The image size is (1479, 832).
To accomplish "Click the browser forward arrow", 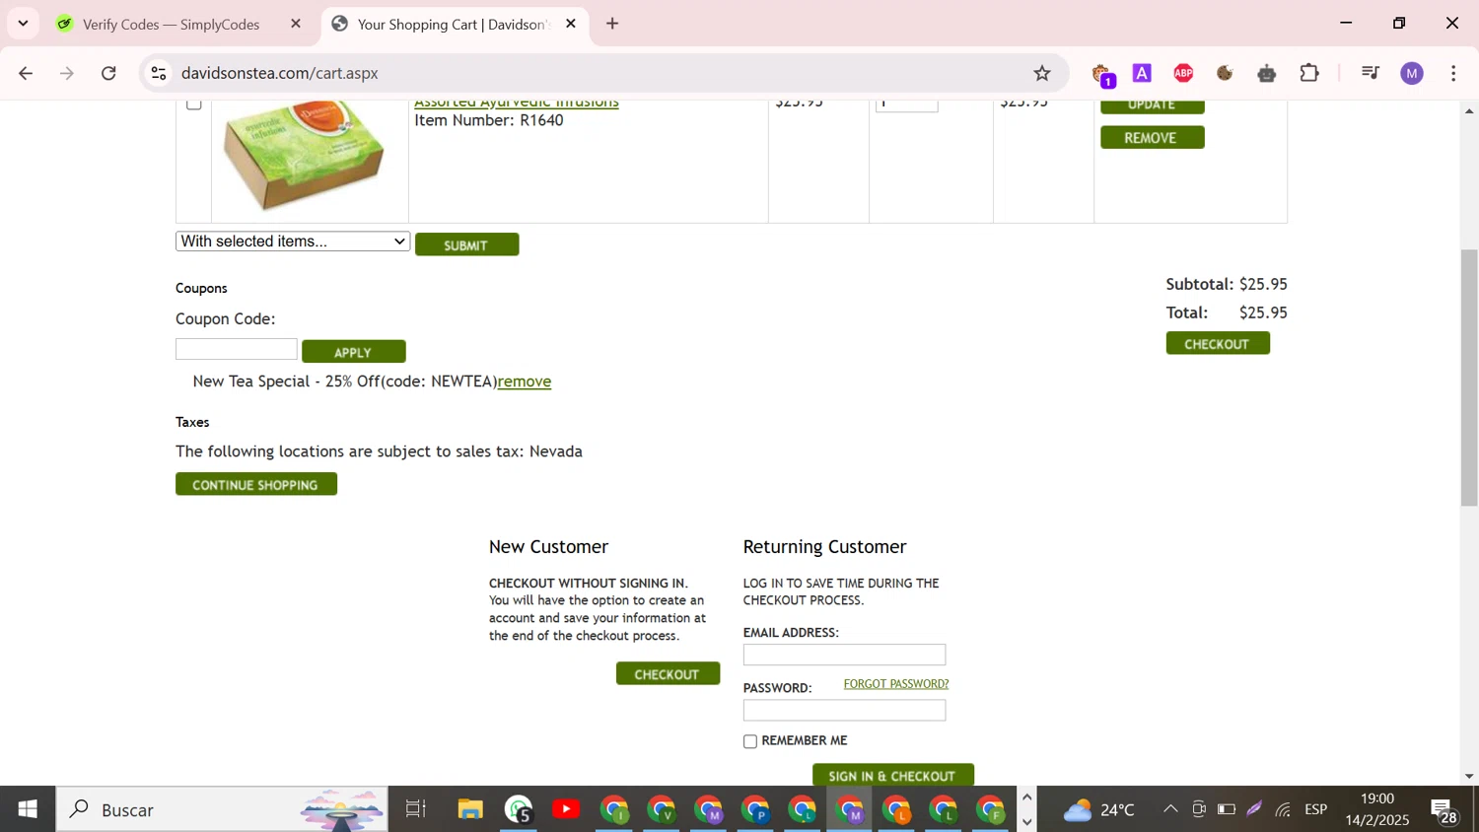I will coord(67,73).
